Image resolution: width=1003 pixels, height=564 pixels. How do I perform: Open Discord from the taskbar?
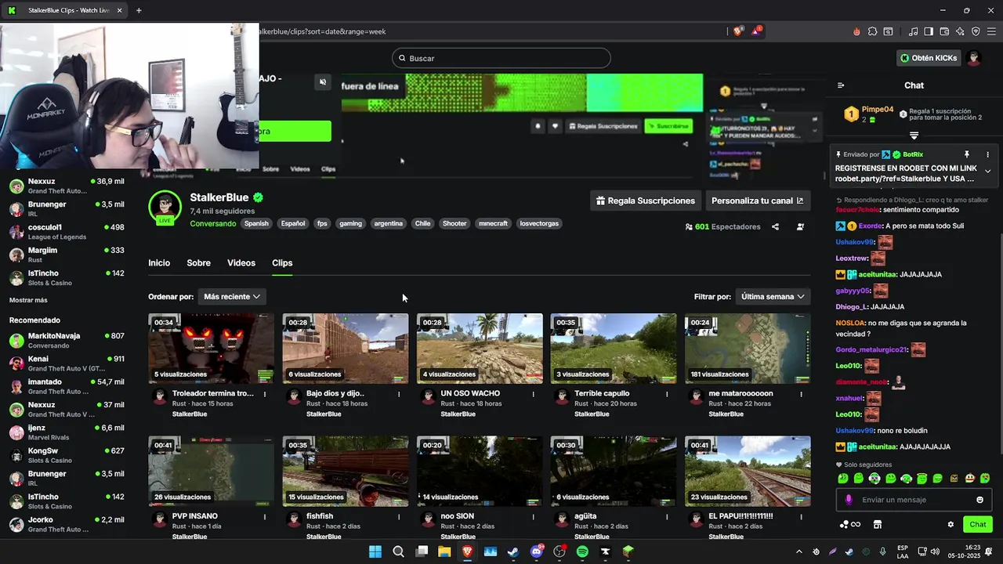(x=537, y=551)
